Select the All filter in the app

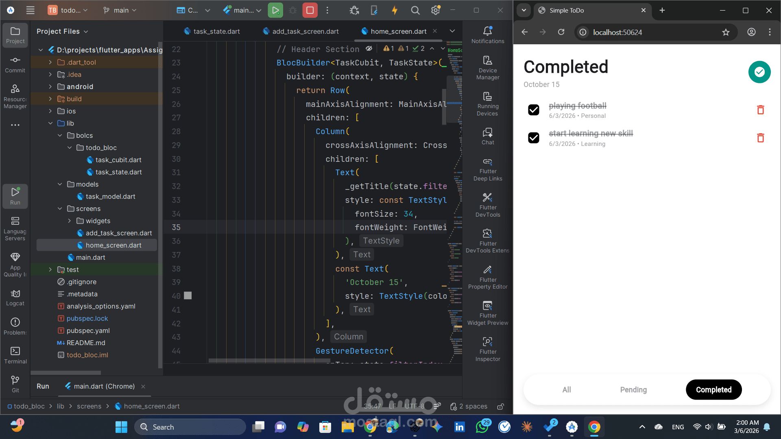point(566,389)
